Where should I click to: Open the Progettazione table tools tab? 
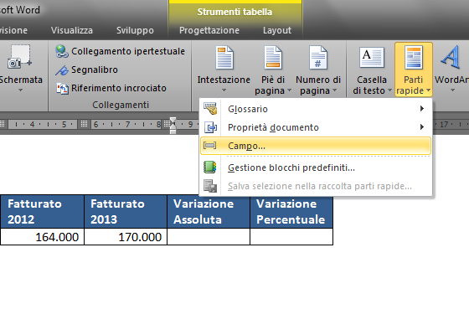pyautogui.click(x=209, y=30)
